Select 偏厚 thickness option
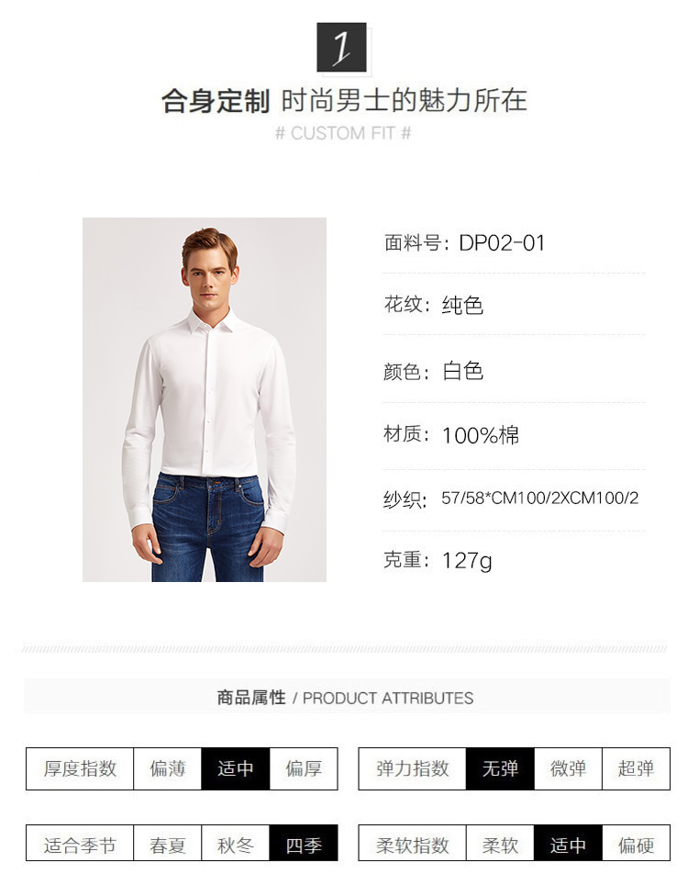This screenshot has height=896, width=688. tap(304, 768)
